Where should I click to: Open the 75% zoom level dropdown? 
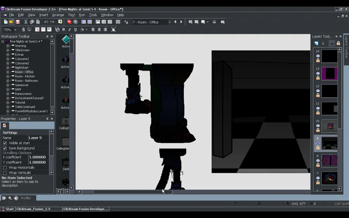tap(16, 30)
